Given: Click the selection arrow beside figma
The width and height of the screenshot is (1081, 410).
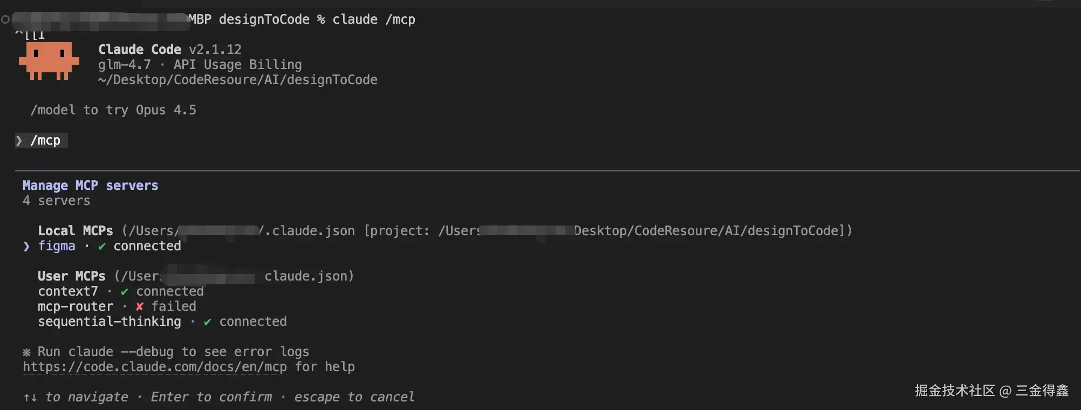Looking at the screenshot, I should pos(26,247).
